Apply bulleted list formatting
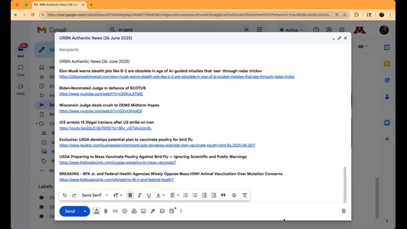Viewport: 407px width, 229px height. (195, 195)
